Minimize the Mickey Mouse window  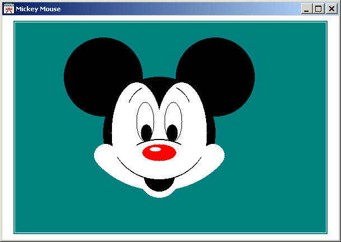coord(306,9)
